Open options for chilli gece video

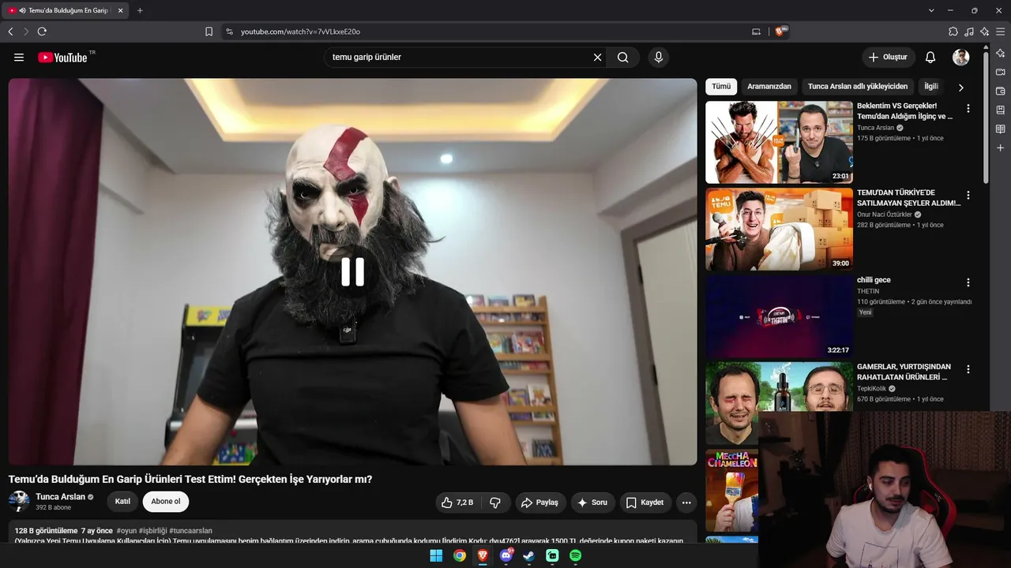click(x=968, y=282)
